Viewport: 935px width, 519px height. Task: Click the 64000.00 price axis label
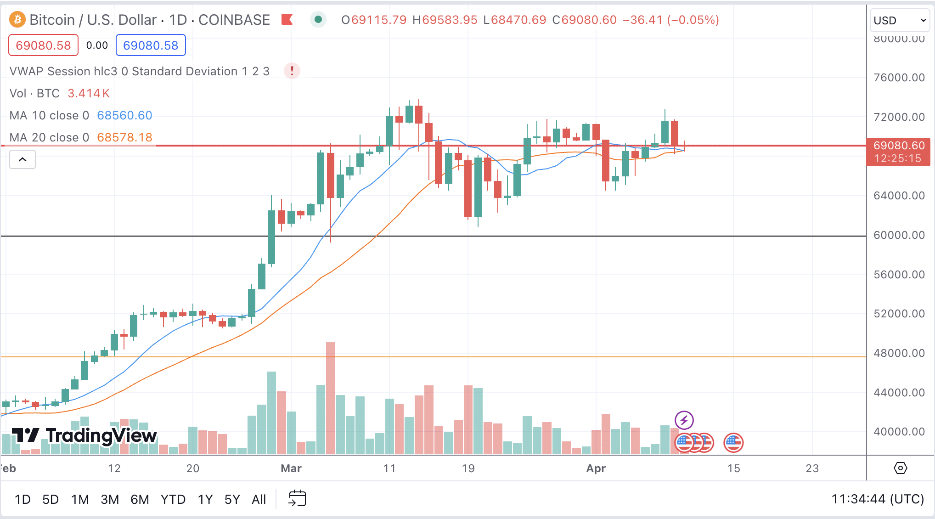(899, 196)
